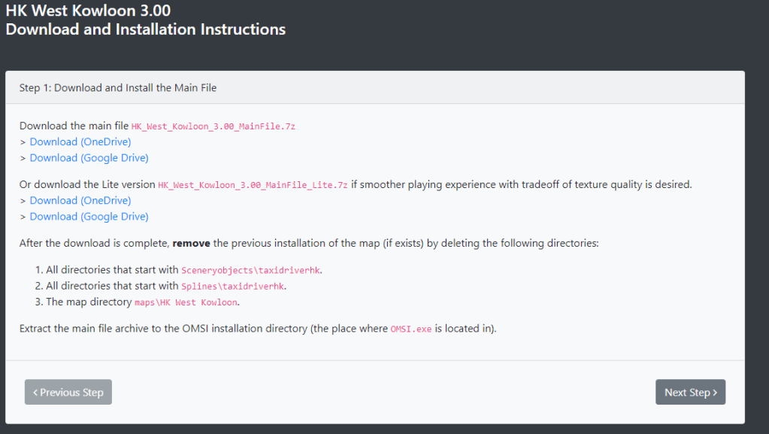Click the 'After the download is complete' text
The image size is (769, 434).
point(94,244)
